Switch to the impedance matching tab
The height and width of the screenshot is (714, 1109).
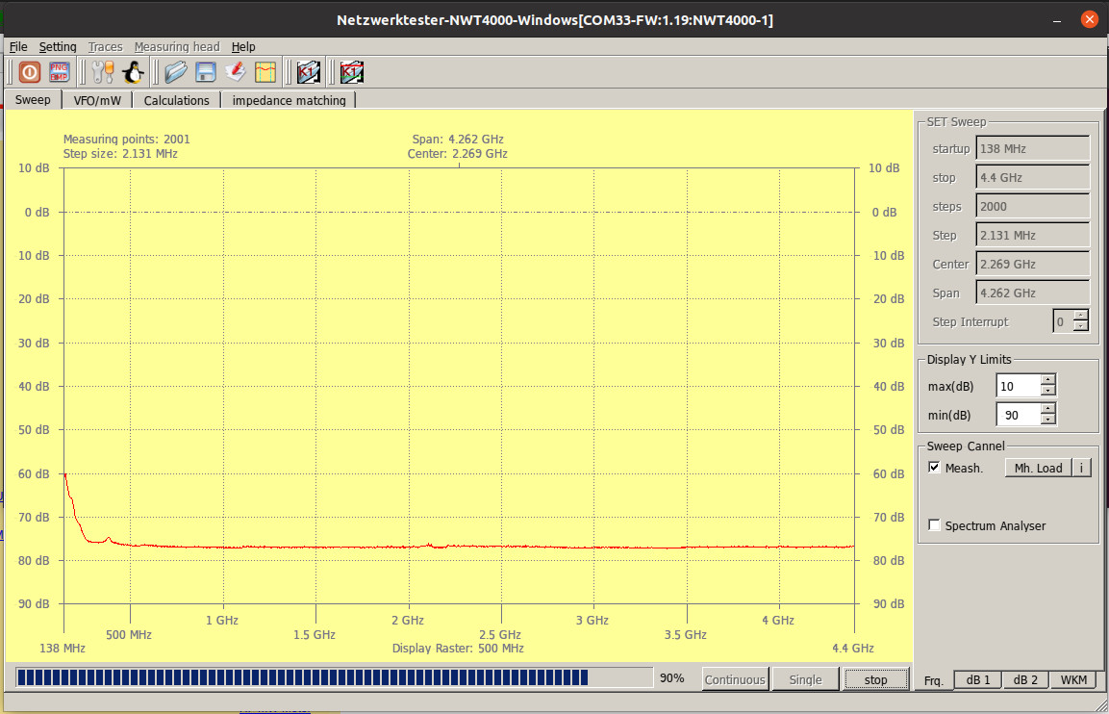pos(290,100)
